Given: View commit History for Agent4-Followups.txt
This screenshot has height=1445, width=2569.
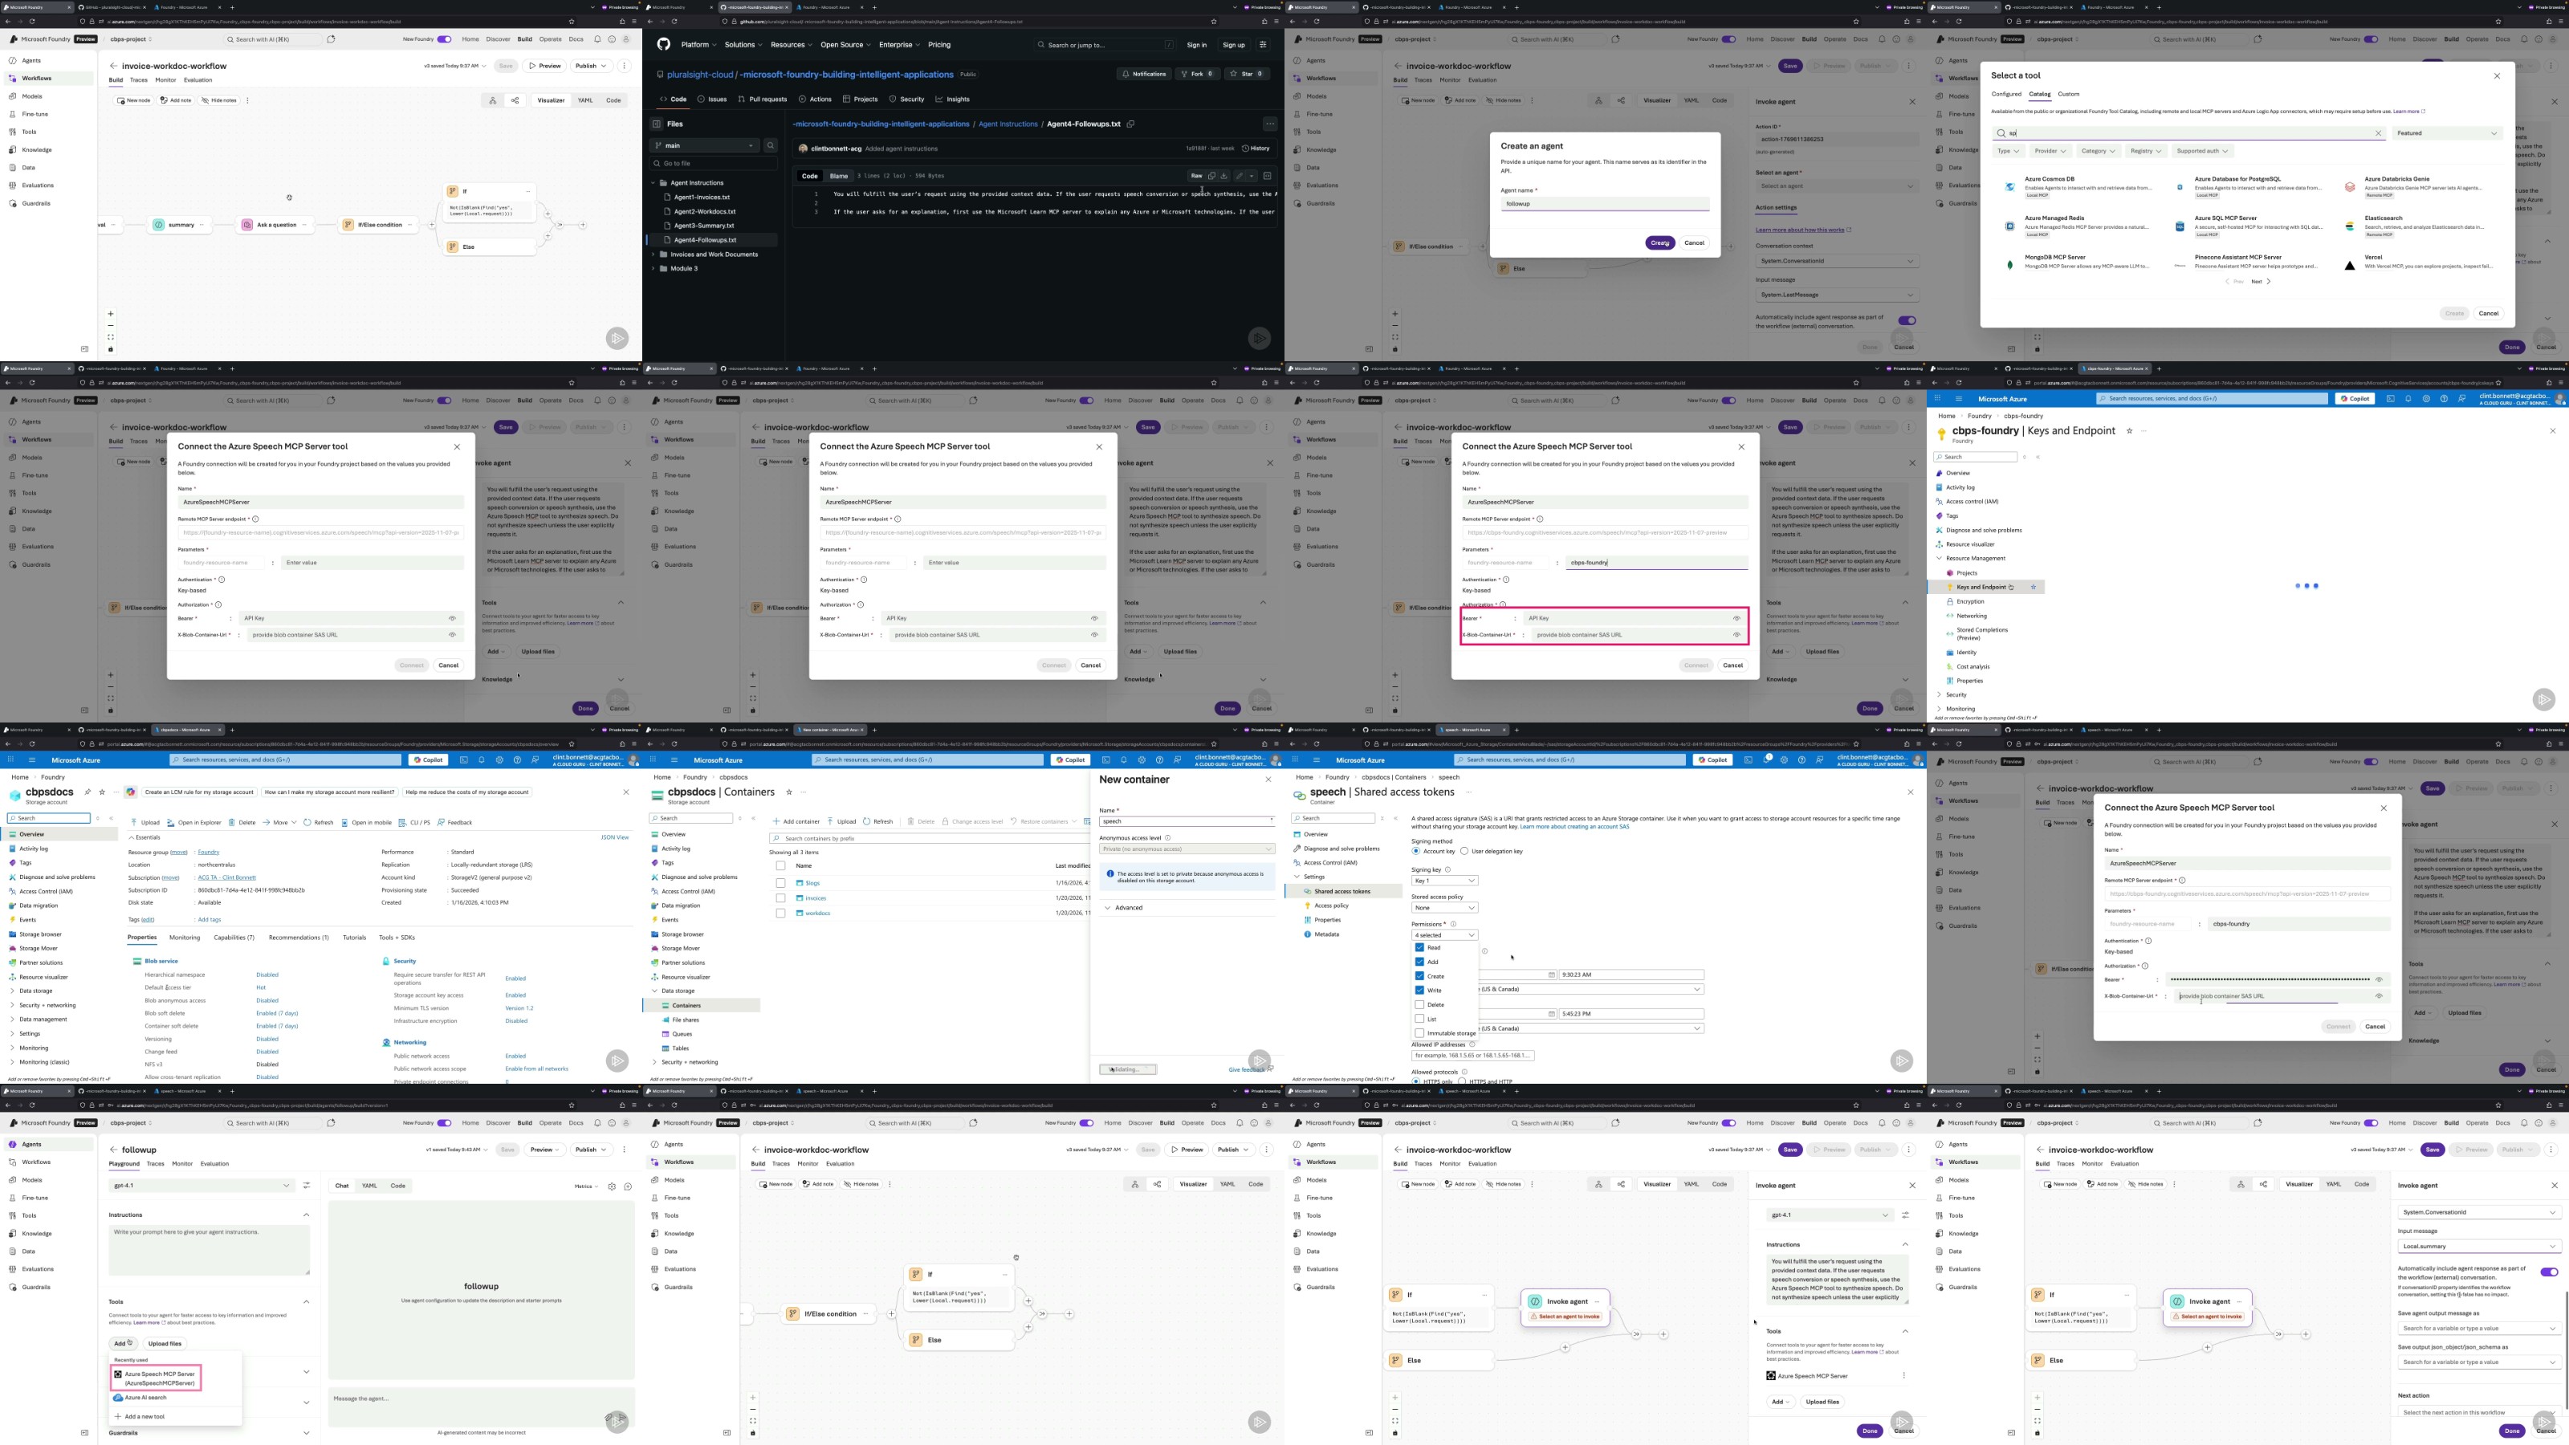Looking at the screenshot, I should pyautogui.click(x=1256, y=149).
